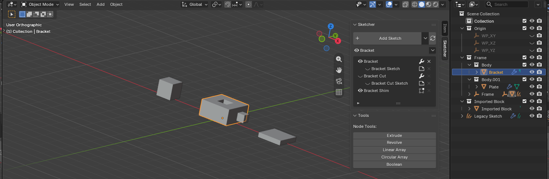Open the Select menu
This screenshot has height=179, width=549.
[x=85, y=4]
